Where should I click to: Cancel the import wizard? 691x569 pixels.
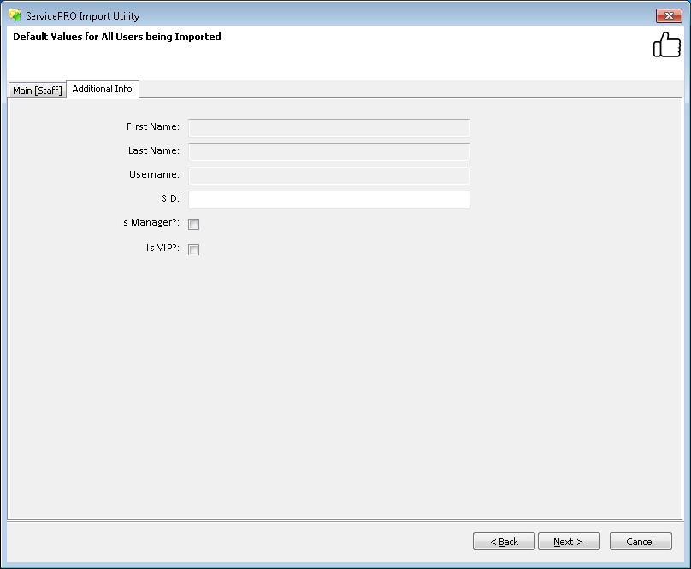tap(640, 541)
